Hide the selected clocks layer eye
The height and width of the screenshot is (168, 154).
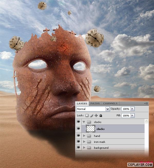[x=79, y=128]
